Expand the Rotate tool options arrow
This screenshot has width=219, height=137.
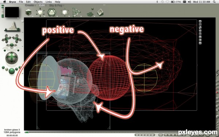[57, 16]
